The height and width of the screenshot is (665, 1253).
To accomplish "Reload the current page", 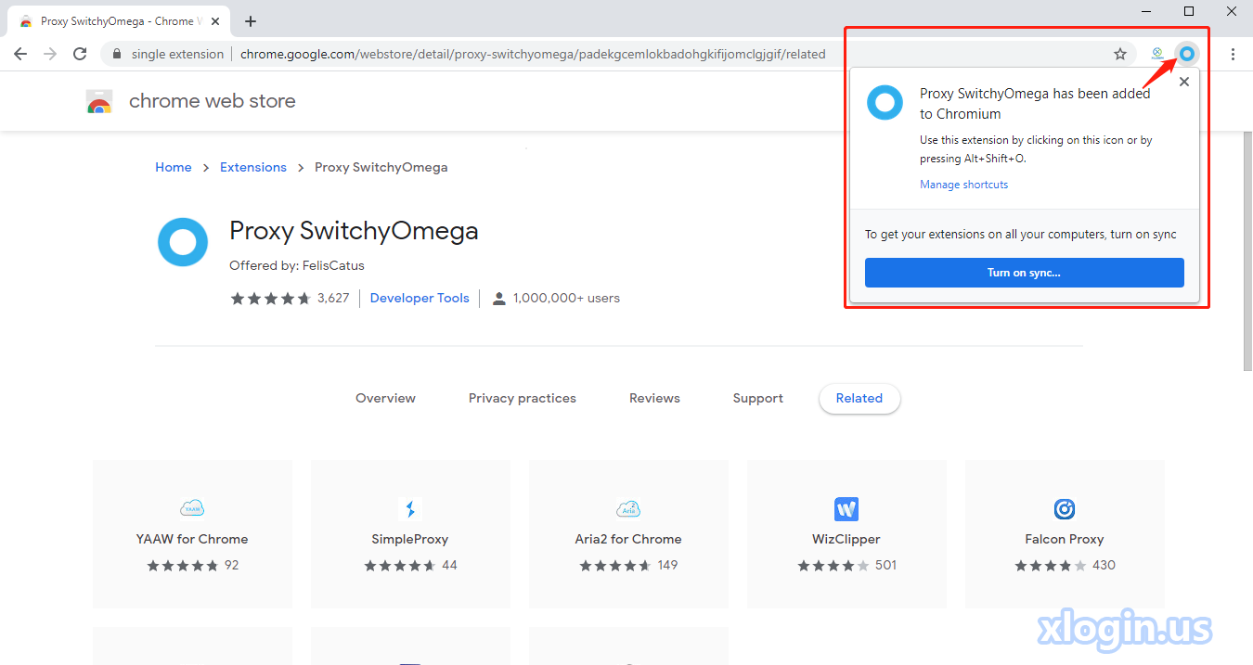I will 80,54.
